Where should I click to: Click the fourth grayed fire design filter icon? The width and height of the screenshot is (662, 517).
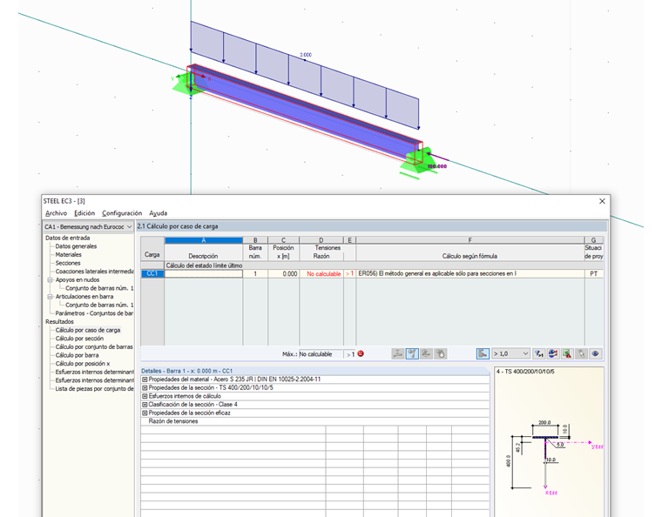click(x=441, y=353)
